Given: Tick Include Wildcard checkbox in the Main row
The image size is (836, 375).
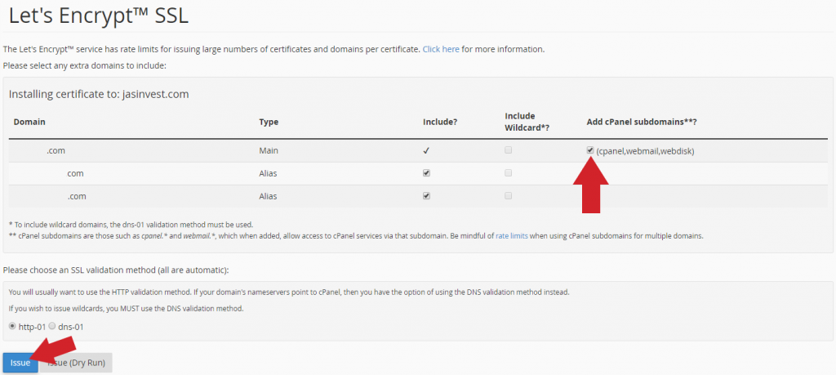Looking at the screenshot, I should point(508,150).
